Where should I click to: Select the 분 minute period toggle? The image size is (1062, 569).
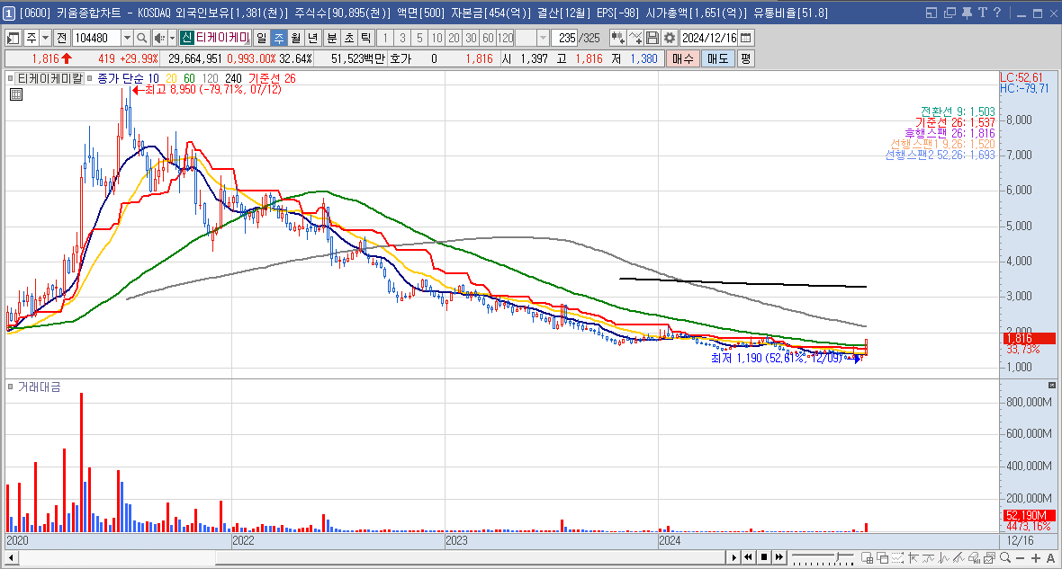(x=332, y=38)
